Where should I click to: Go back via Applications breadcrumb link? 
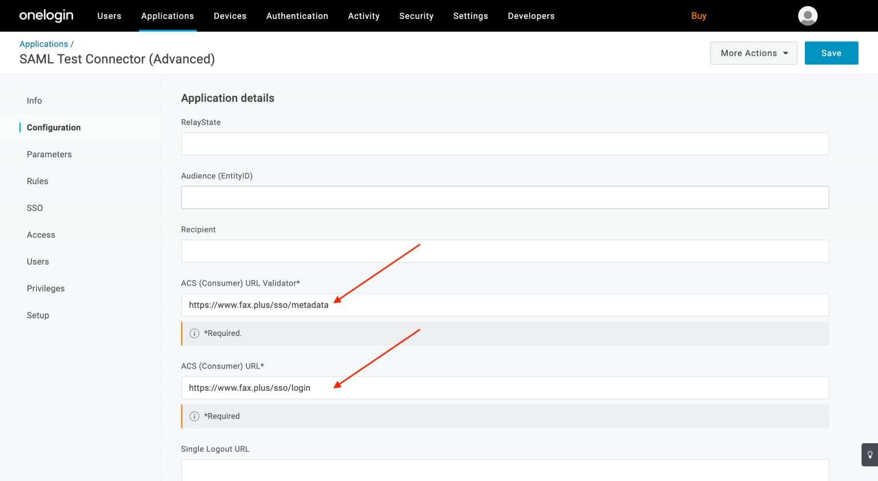(x=43, y=44)
